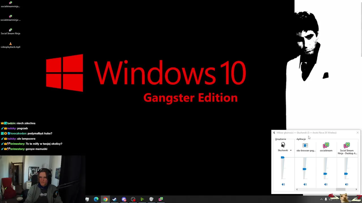Image resolution: width=362 pixels, height=203 pixels.
Task: Click the obs-browser-page volume slider handle
Action: pos(304,169)
